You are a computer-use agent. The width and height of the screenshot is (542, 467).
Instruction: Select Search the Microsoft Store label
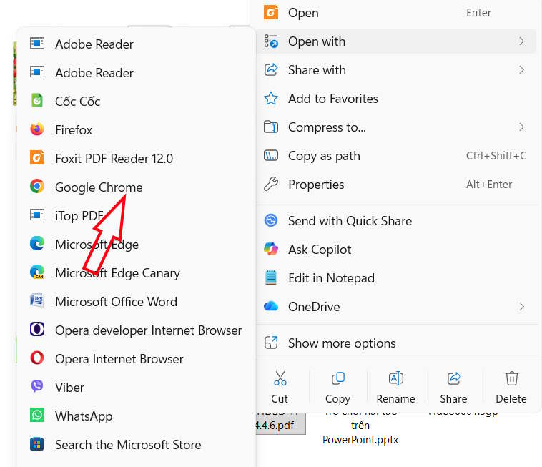(x=128, y=445)
